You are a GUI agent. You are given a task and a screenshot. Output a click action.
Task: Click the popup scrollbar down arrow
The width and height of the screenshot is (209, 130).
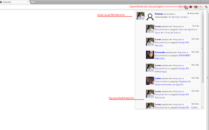point(202,107)
